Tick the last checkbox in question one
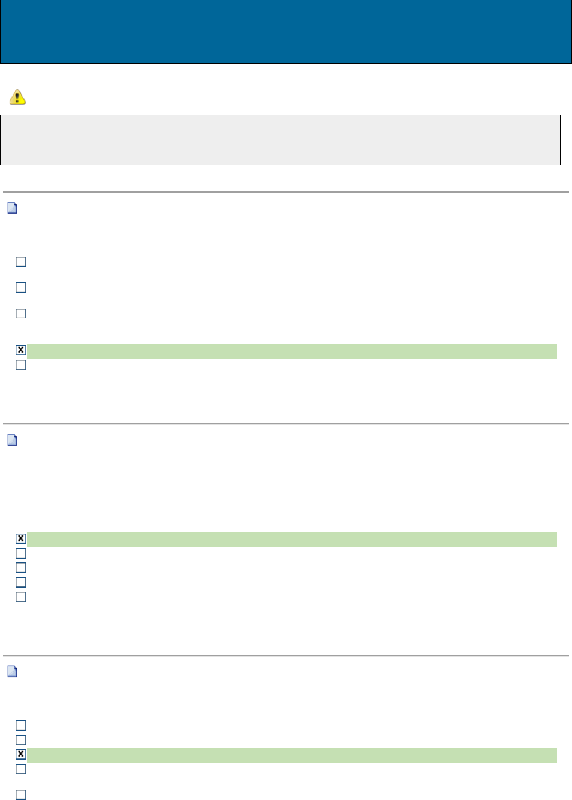572x800 pixels. click(x=21, y=365)
